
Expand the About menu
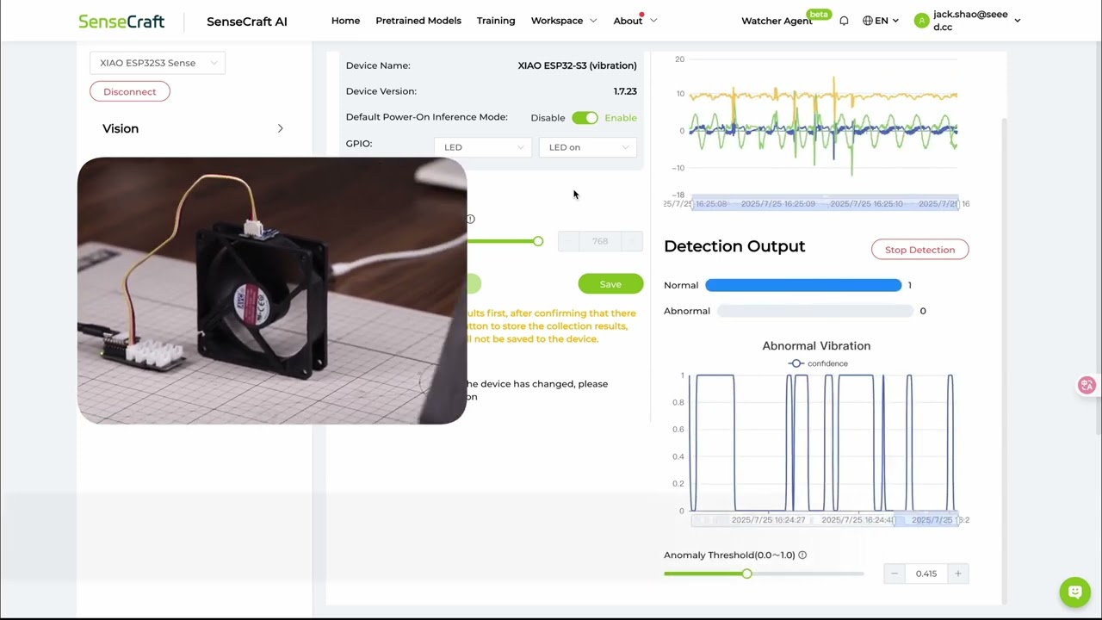tap(635, 21)
